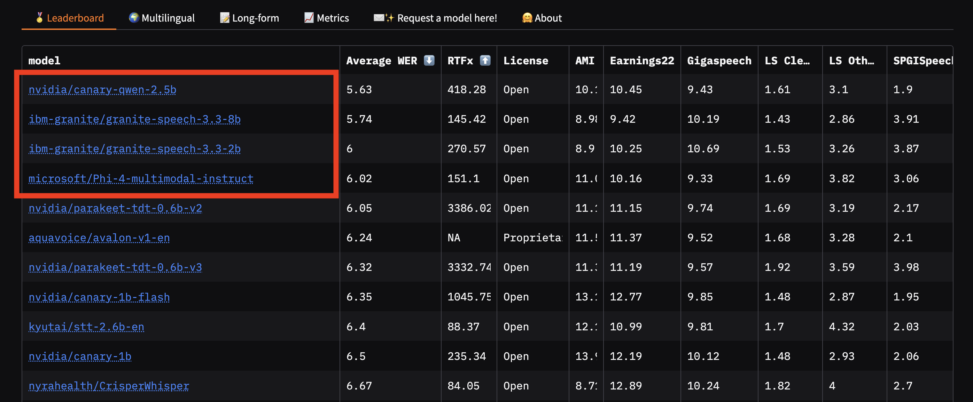
Task: Open nvidia/parakeet-tdt-0.6b-v2 link
Action: click(x=115, y=208)
